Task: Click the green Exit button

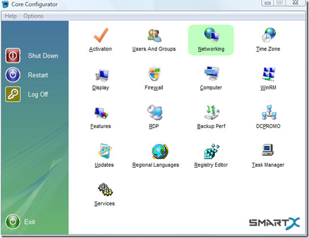Action: click(x=13, y=222)
